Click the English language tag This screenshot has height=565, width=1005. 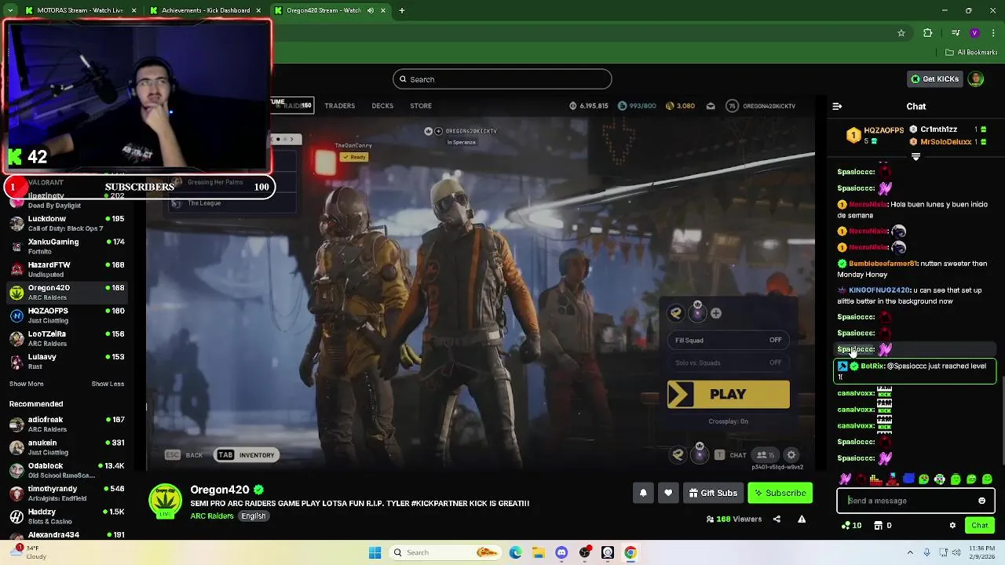253,516
